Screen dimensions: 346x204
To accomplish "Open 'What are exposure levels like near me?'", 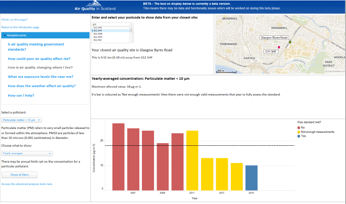I will pos(41,77).
